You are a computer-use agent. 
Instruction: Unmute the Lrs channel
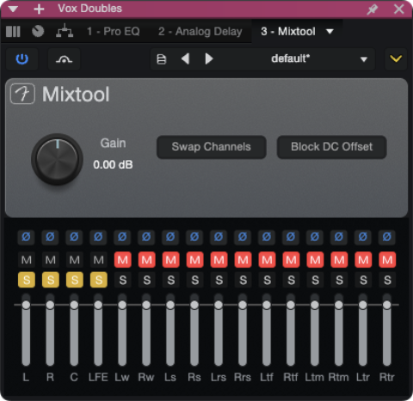(219, 260)
